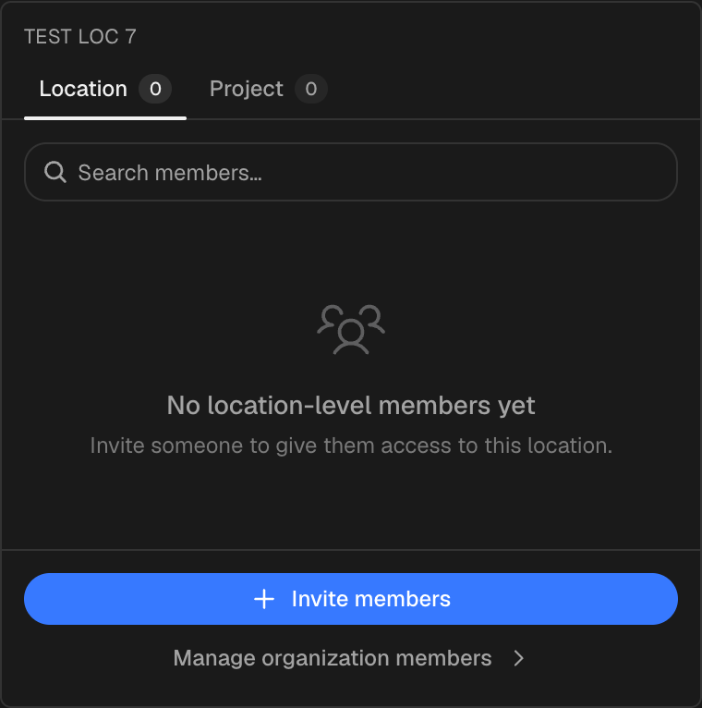This screenshot has height=708, width=702.
Task: Click the "Invite members" label text
Action: [370, 599]
